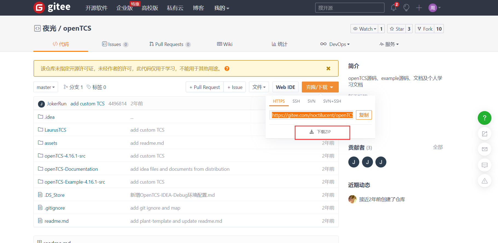The width and height of the screenshot is (498, 243).
Task: Click the orange question mark beside the license warning
Action: [x=227, y=68]
